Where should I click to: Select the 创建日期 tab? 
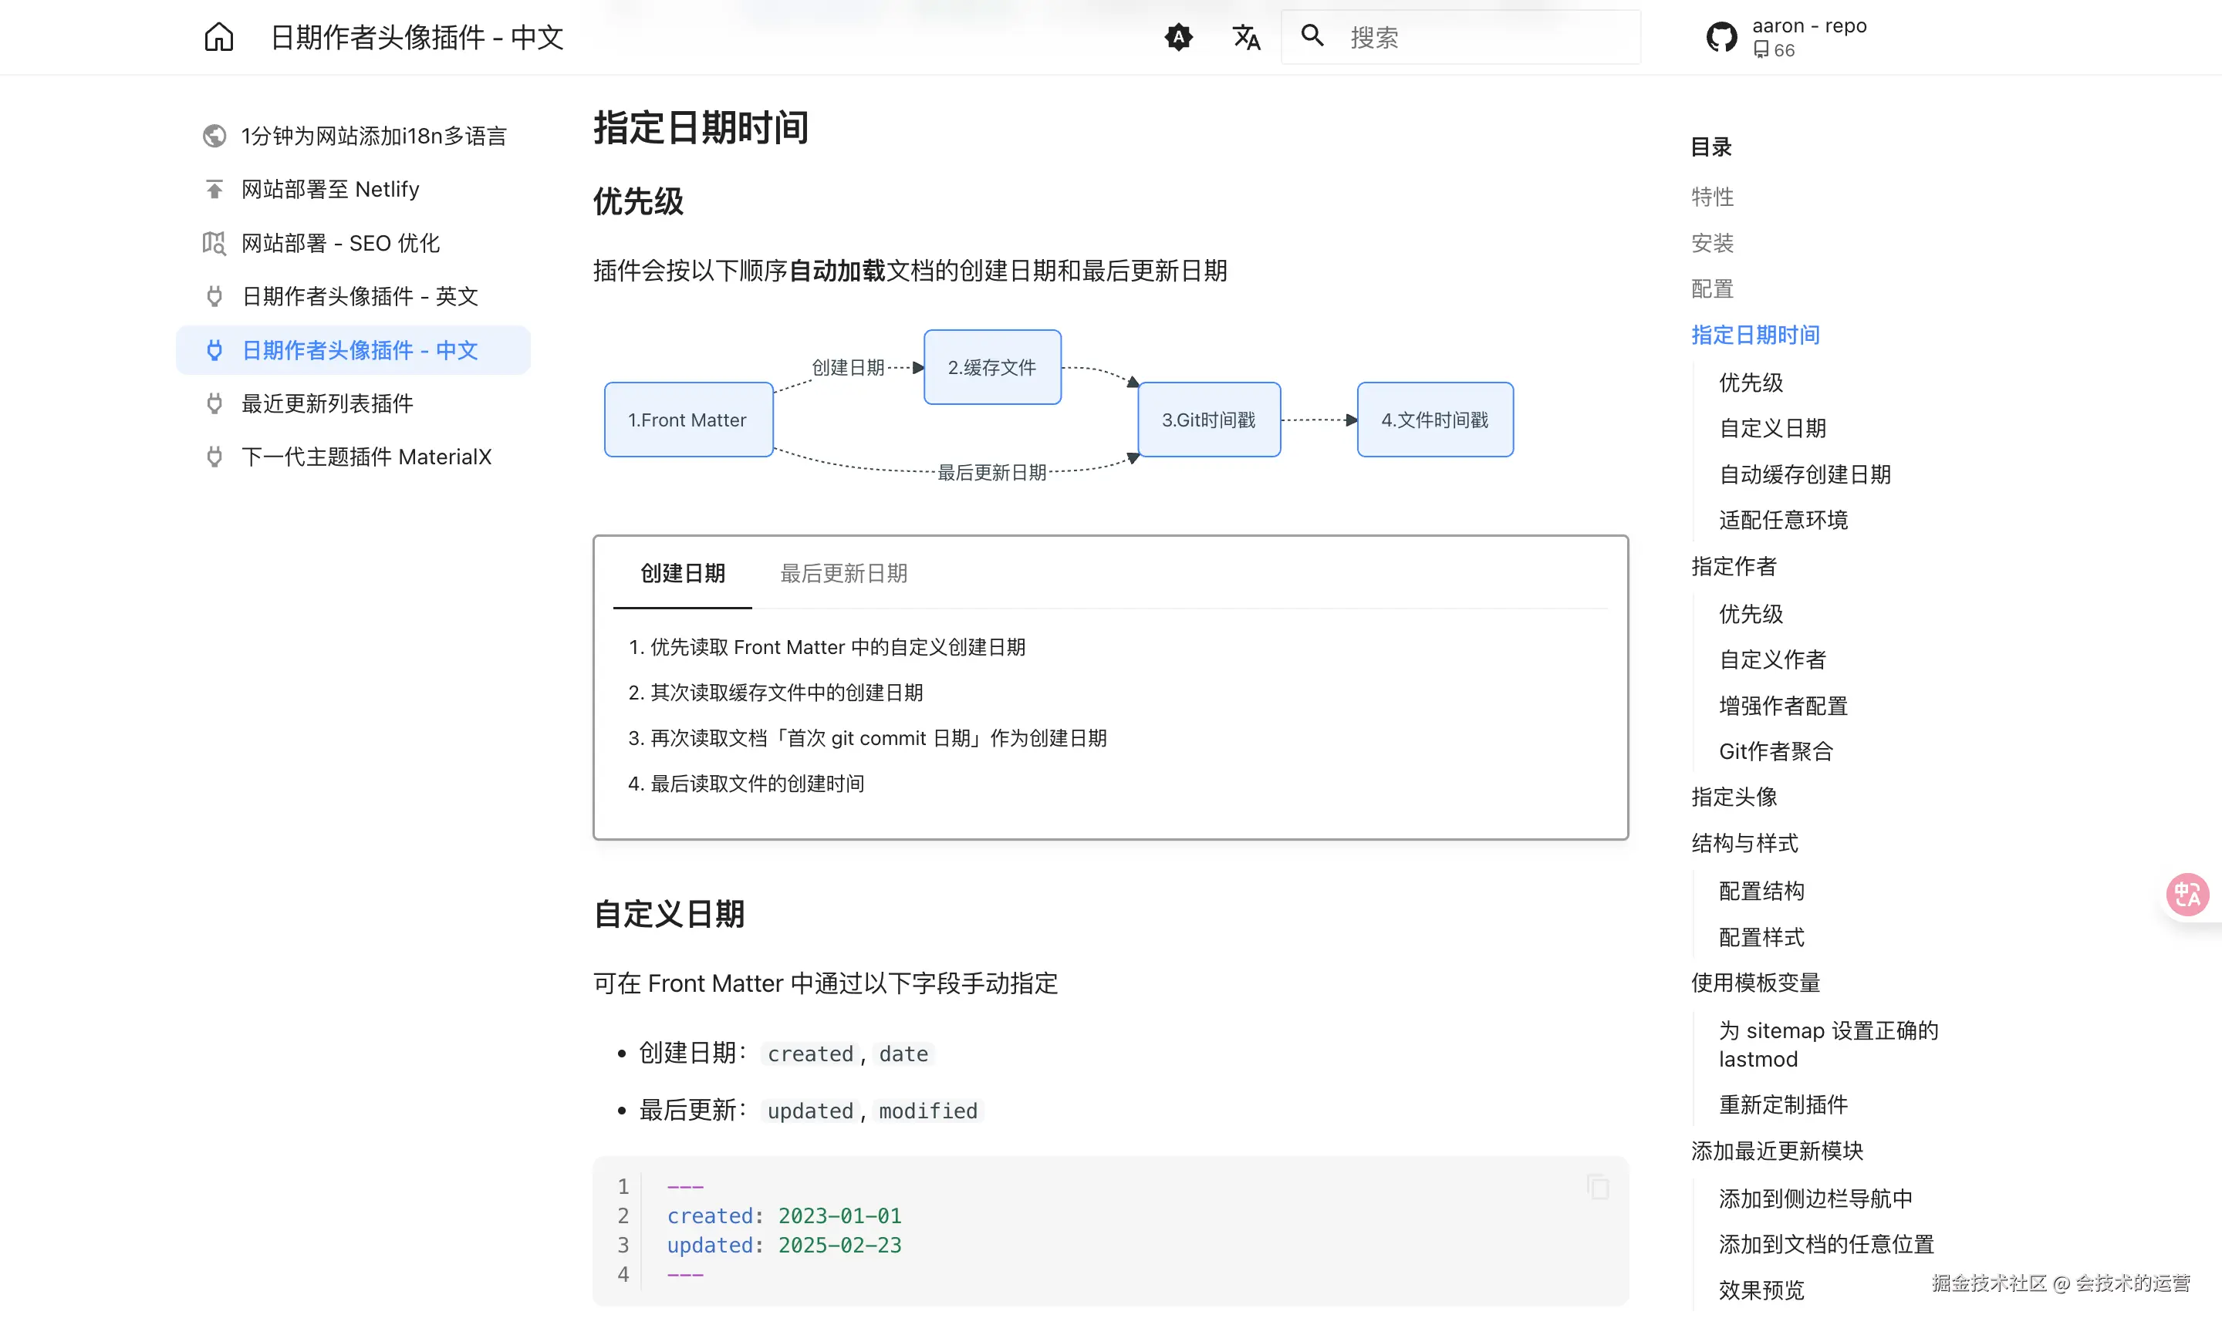682,573
